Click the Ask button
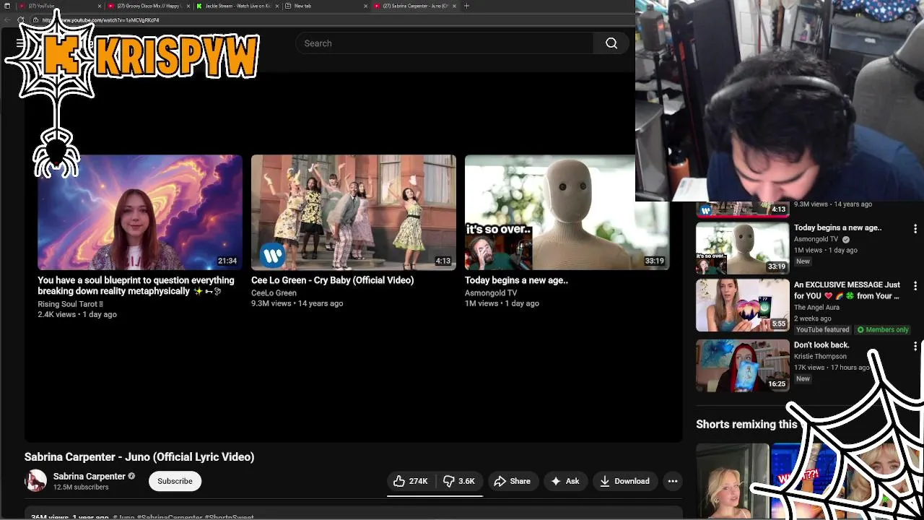This screenshot has width=924, height=520. pyautogui.click(x=565, y=481)
